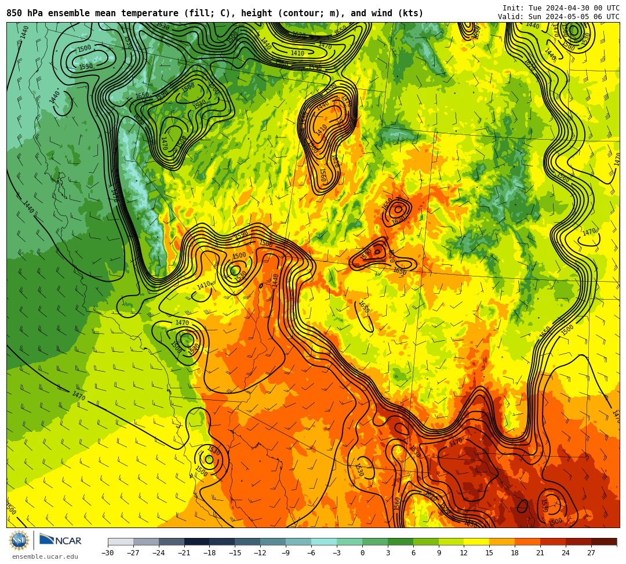Pick the olive green swatch between 6 and 9

pos(426,541)
